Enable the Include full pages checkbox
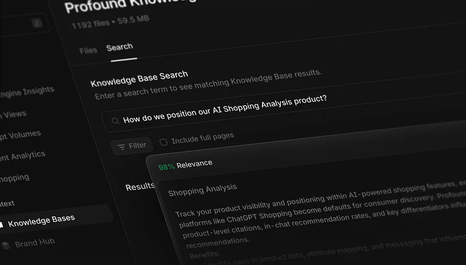 [164, 142]
